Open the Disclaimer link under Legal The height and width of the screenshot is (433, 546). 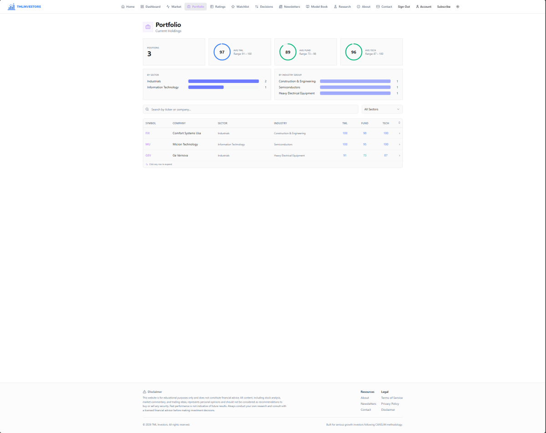(388, 410)
